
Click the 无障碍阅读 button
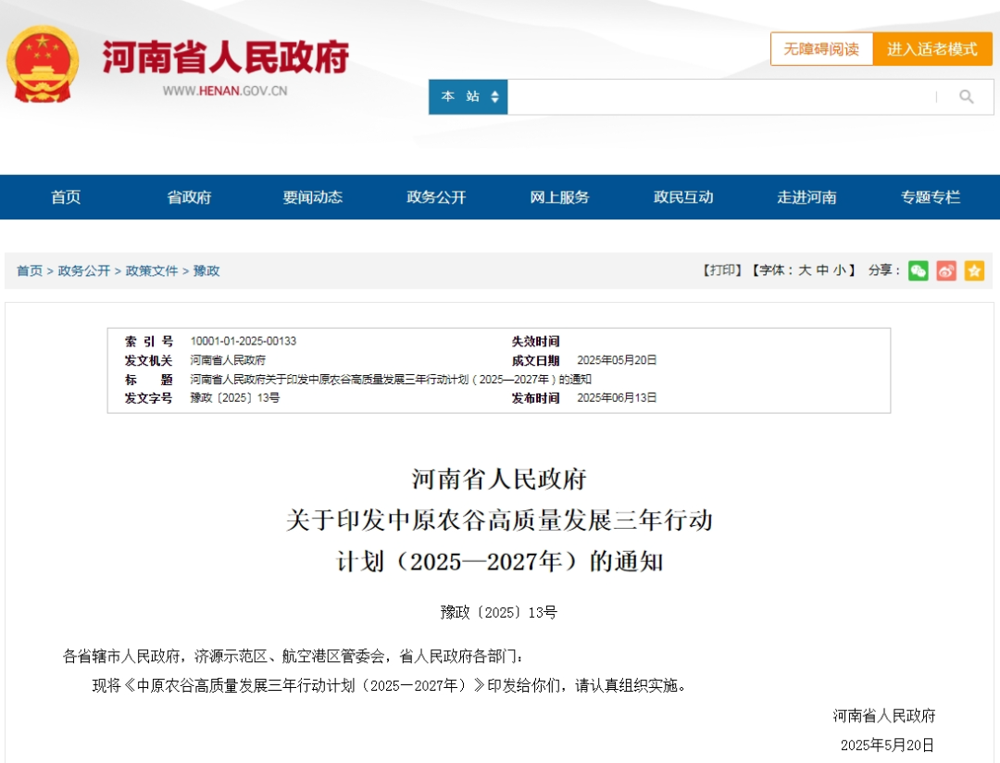click(x=821, y=49)
